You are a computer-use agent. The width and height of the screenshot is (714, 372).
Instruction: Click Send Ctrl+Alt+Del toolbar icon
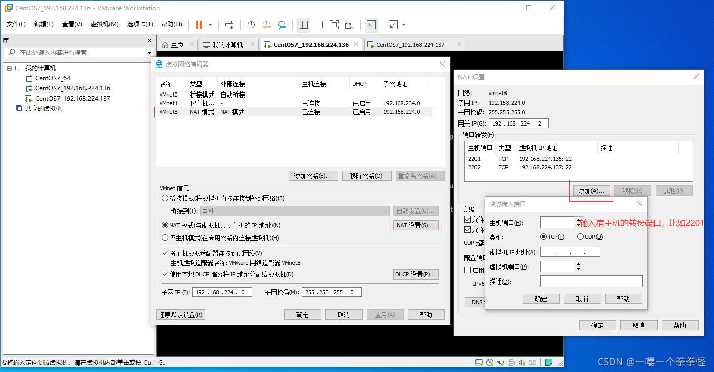229,24
